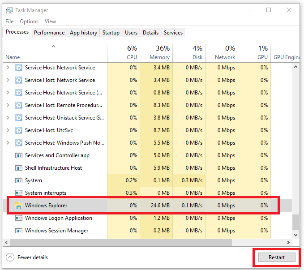Click the Windows Explorer folder icon
The height and width of the screenshot is (270, 304).
point(19,206)
